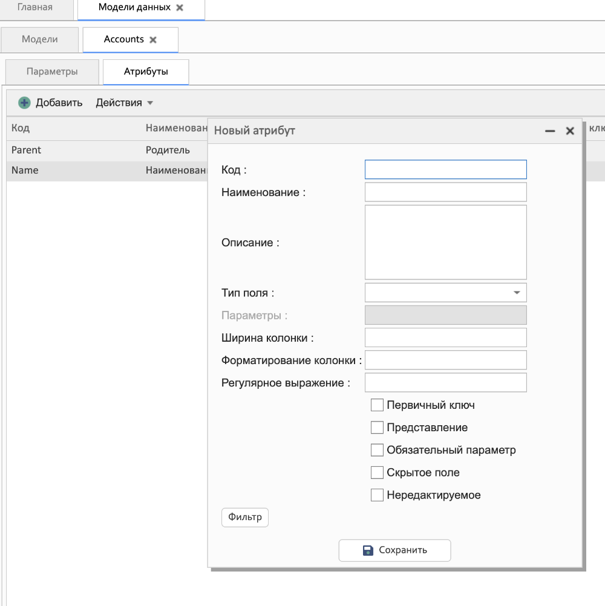Close the Accounts tab
Image resolution: width=605 pixels, height=606 pixels.
(153, 40)
